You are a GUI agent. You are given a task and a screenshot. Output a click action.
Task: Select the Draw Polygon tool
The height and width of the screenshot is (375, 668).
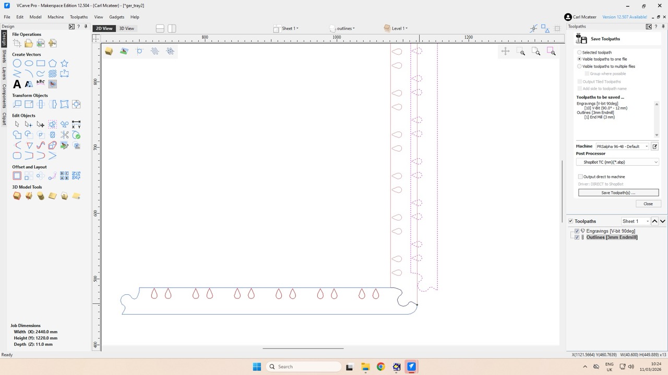(x=53, y=64)
